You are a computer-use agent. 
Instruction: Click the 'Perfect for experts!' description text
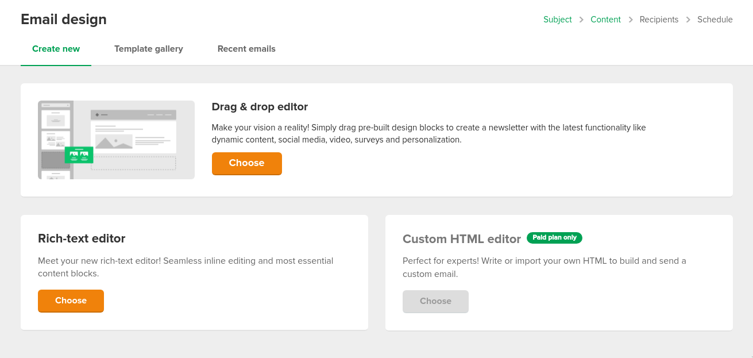[545, 267]
